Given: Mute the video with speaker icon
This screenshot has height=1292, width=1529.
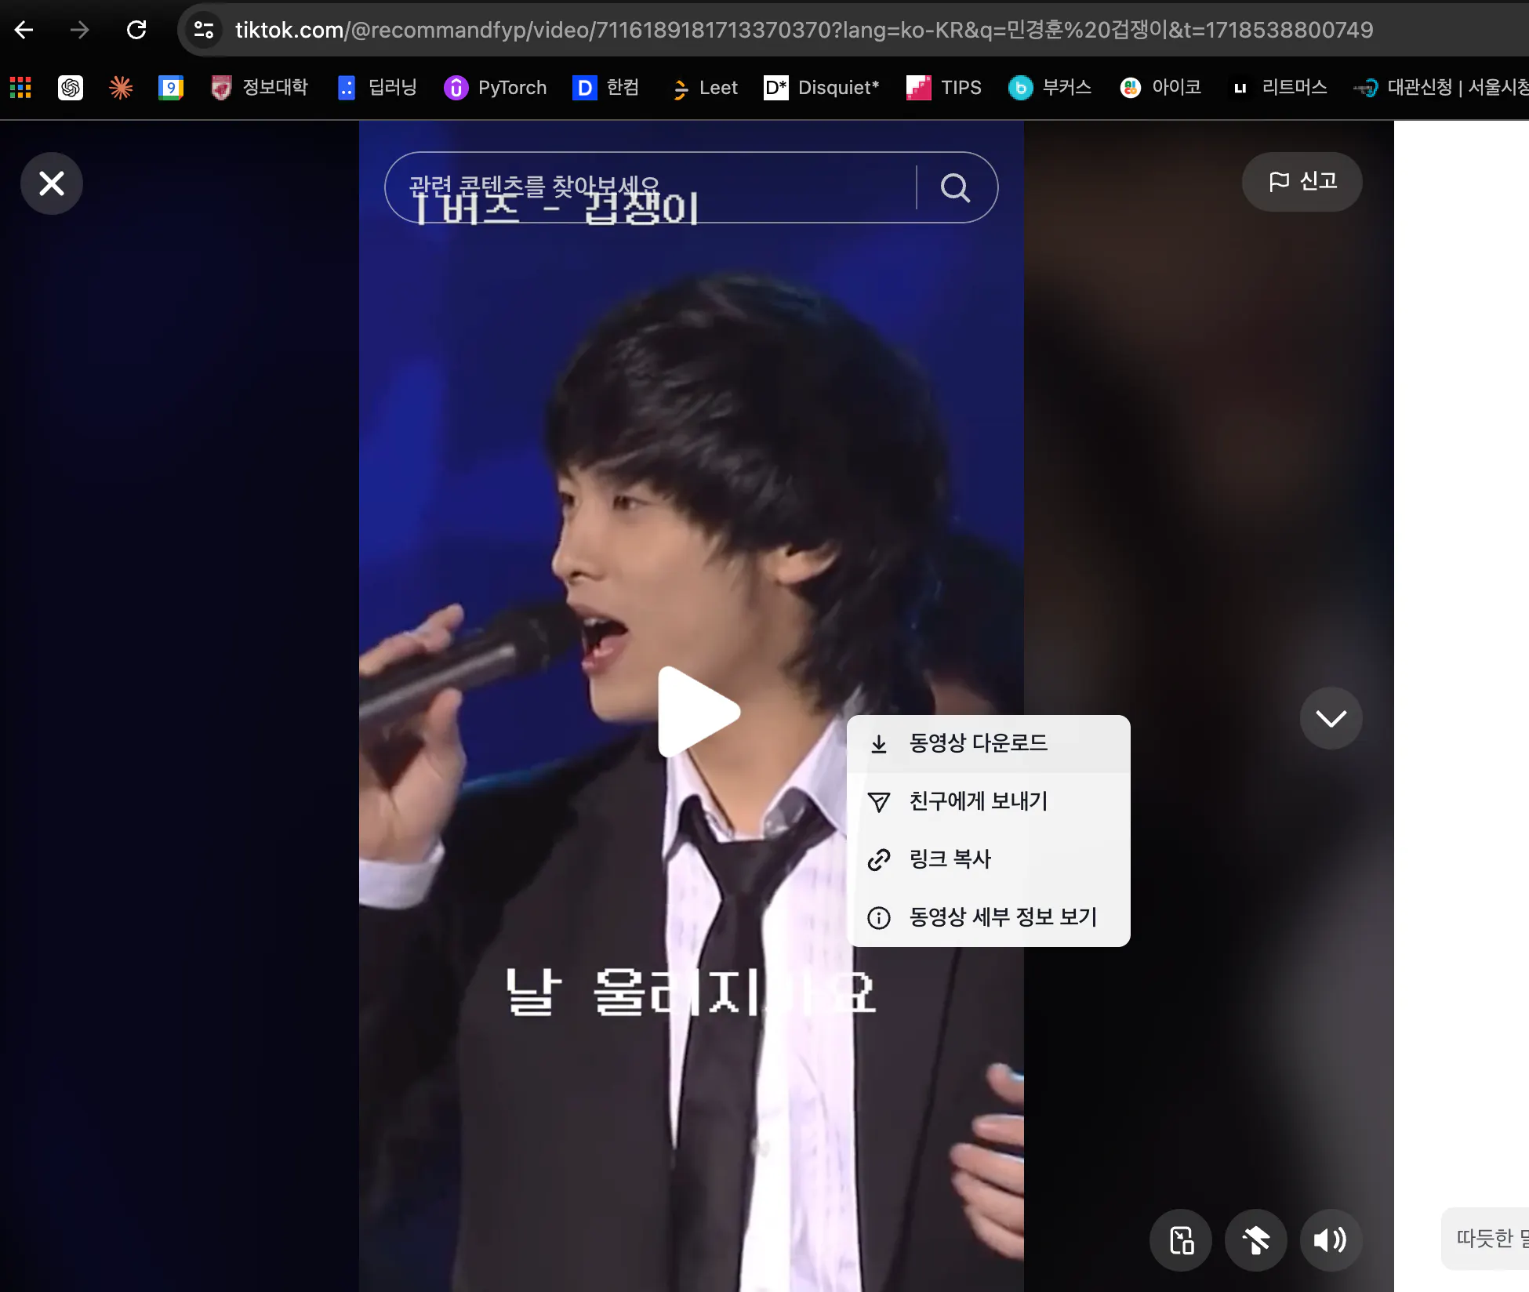Looking at the screenshot, I should 1331,1239.
